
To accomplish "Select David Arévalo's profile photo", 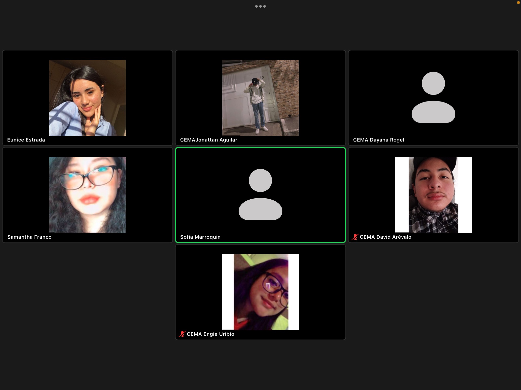I will click(433, 195).
